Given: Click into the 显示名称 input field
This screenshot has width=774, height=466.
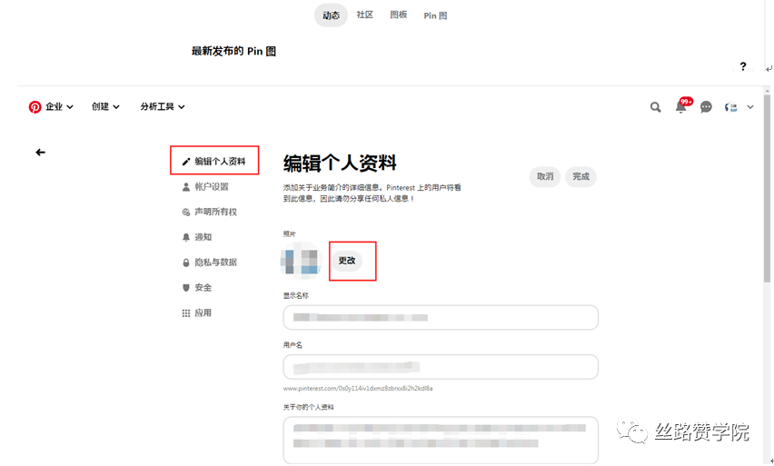Looking at the screenshot, I should point(441,317).
